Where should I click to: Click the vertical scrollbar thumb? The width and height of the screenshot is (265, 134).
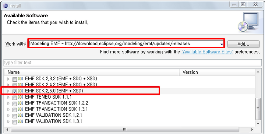pyautogui.click(x=258, y=109)
